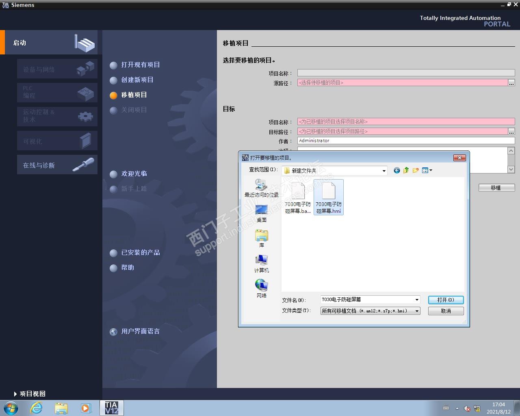
Task: Switch to 项目视图
Action: click(29, 394)
